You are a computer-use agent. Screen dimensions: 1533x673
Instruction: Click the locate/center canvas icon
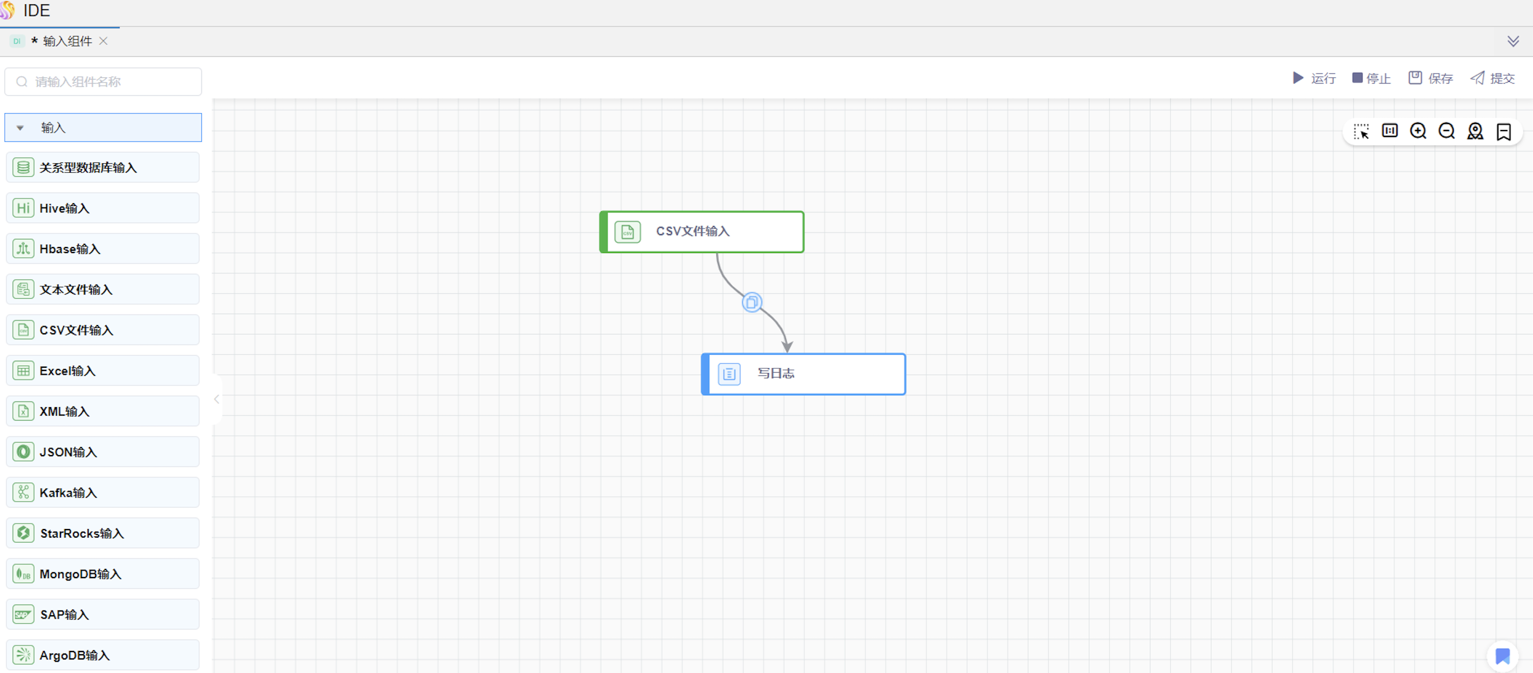coord(1475,131)
